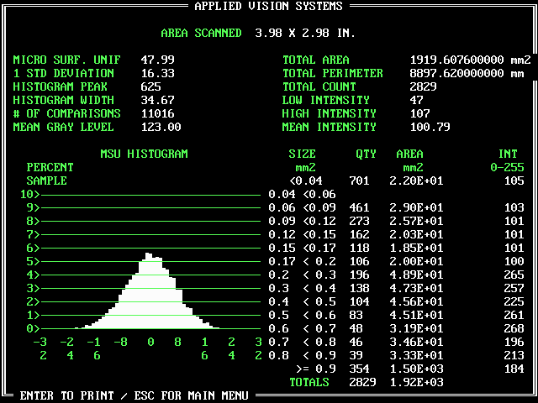Viewport: 538px width, 403px height.
Task: Select quantity 701 in the table
Action: tap(359, 181)
